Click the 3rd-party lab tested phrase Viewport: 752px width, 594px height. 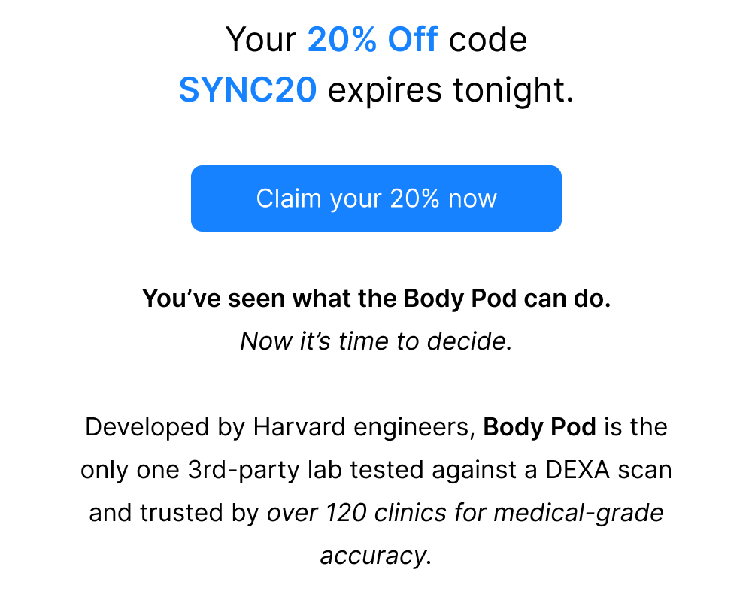[305, 470]
